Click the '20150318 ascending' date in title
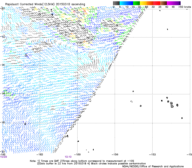This screenshot has width=192, height=168. pos(70,4)
